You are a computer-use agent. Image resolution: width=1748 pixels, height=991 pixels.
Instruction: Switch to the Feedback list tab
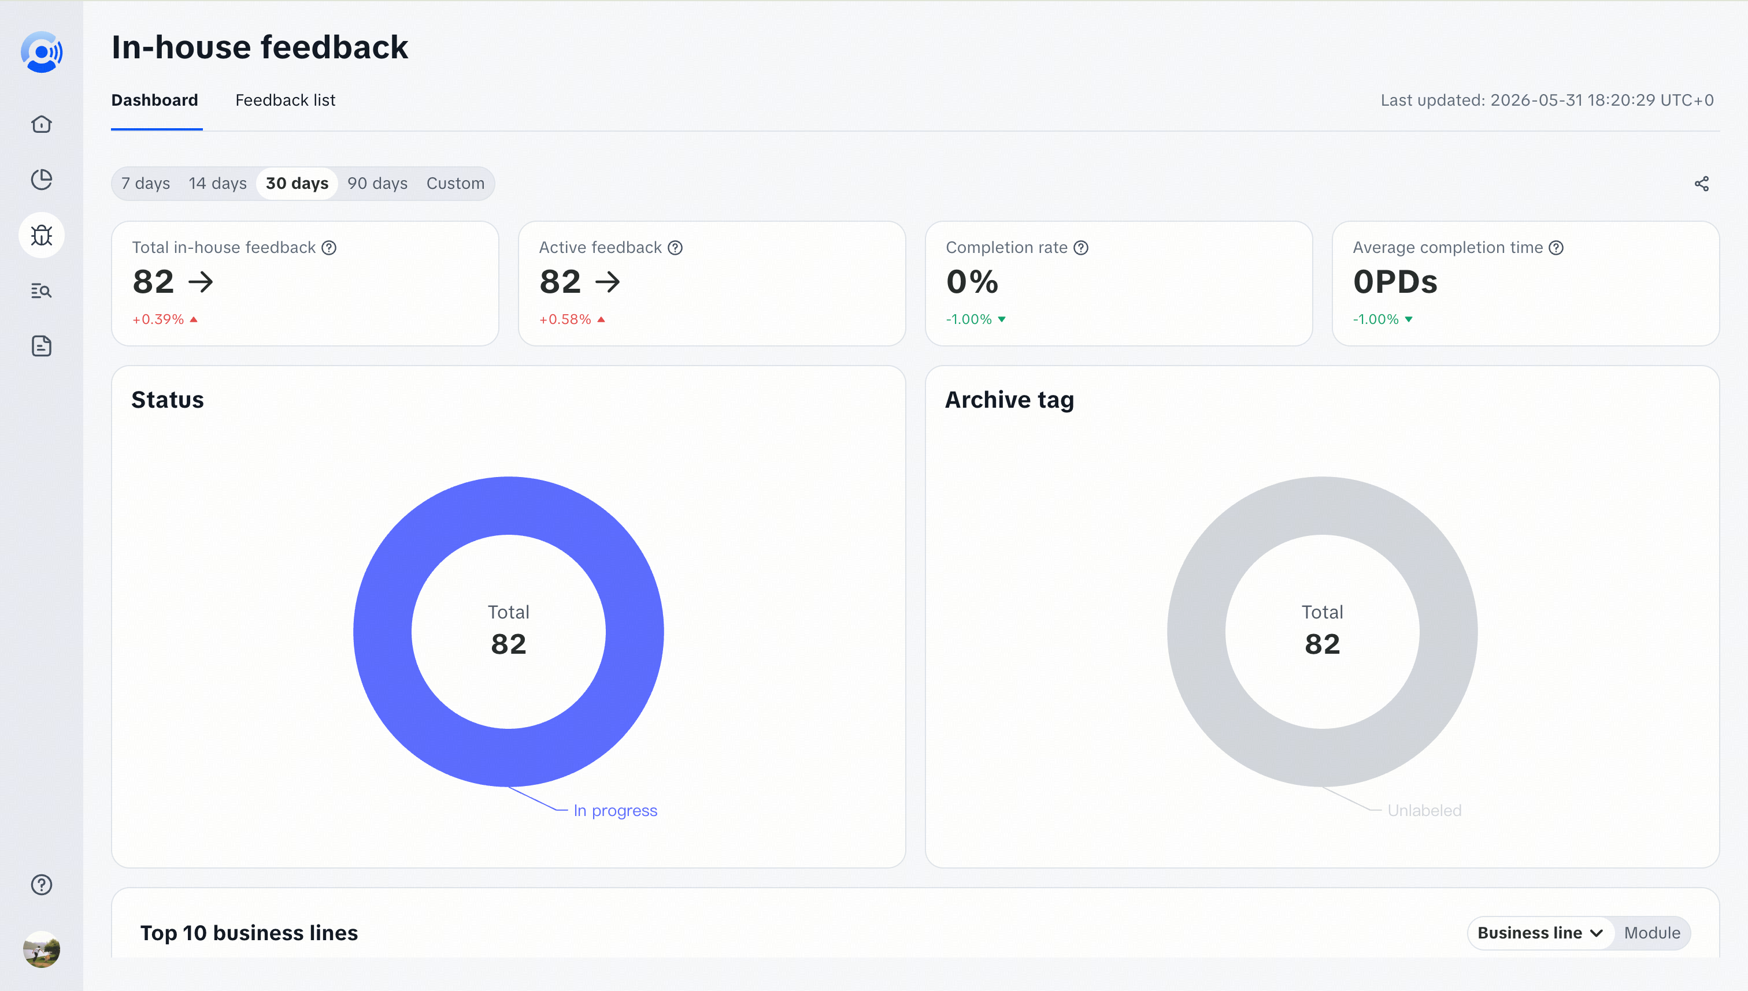(286, 100)
